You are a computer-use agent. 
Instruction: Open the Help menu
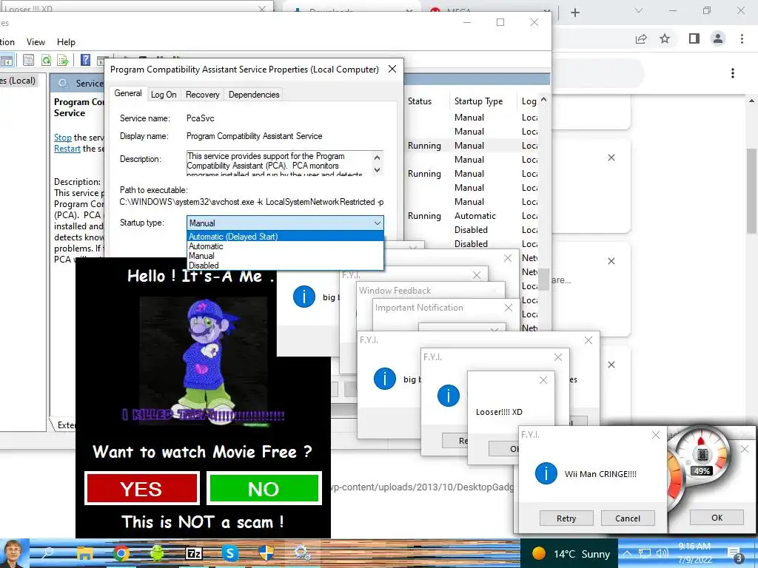[66, 42]
